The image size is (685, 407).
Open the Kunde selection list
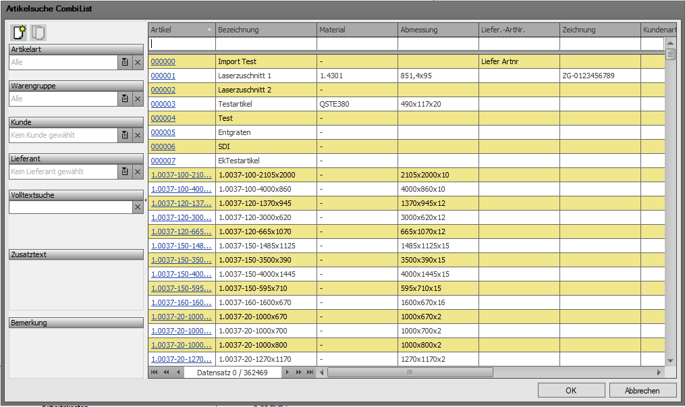point(125,135)
